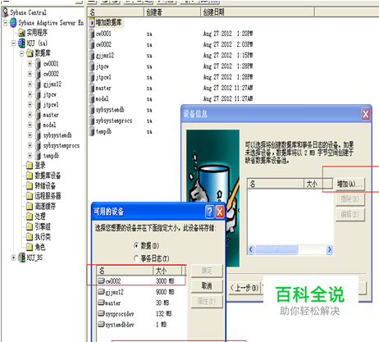Collapse the Sybase Adaptive Server node
The width and height of the screenshot is (379, 342).
(x=5, y=23)
